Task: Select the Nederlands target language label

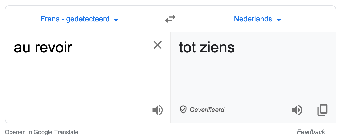Action: pos(253,19)
